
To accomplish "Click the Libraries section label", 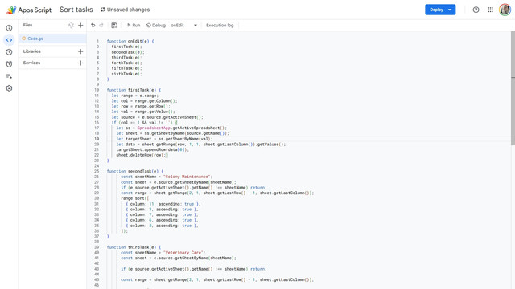I will tap(32, 51).
